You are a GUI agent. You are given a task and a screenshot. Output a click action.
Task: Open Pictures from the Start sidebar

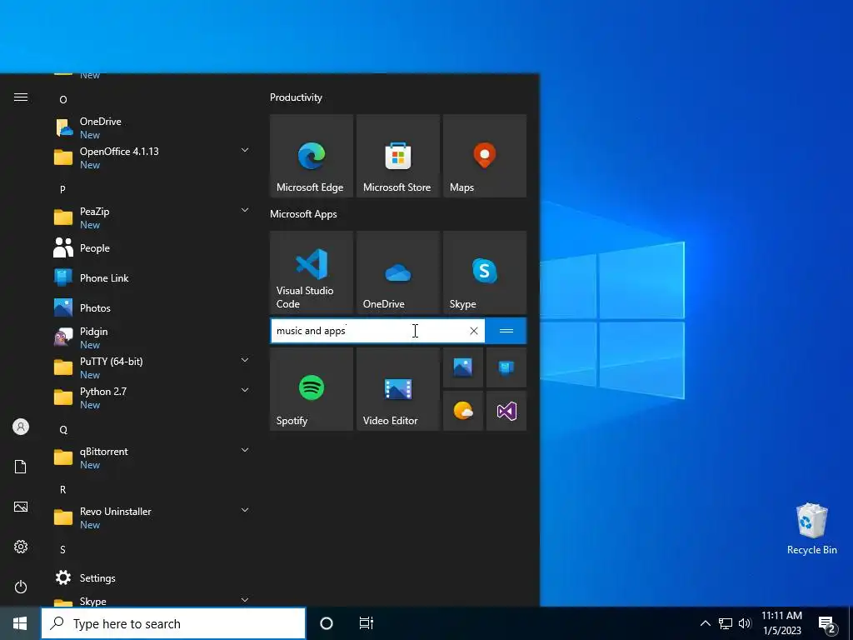(21, 507)
